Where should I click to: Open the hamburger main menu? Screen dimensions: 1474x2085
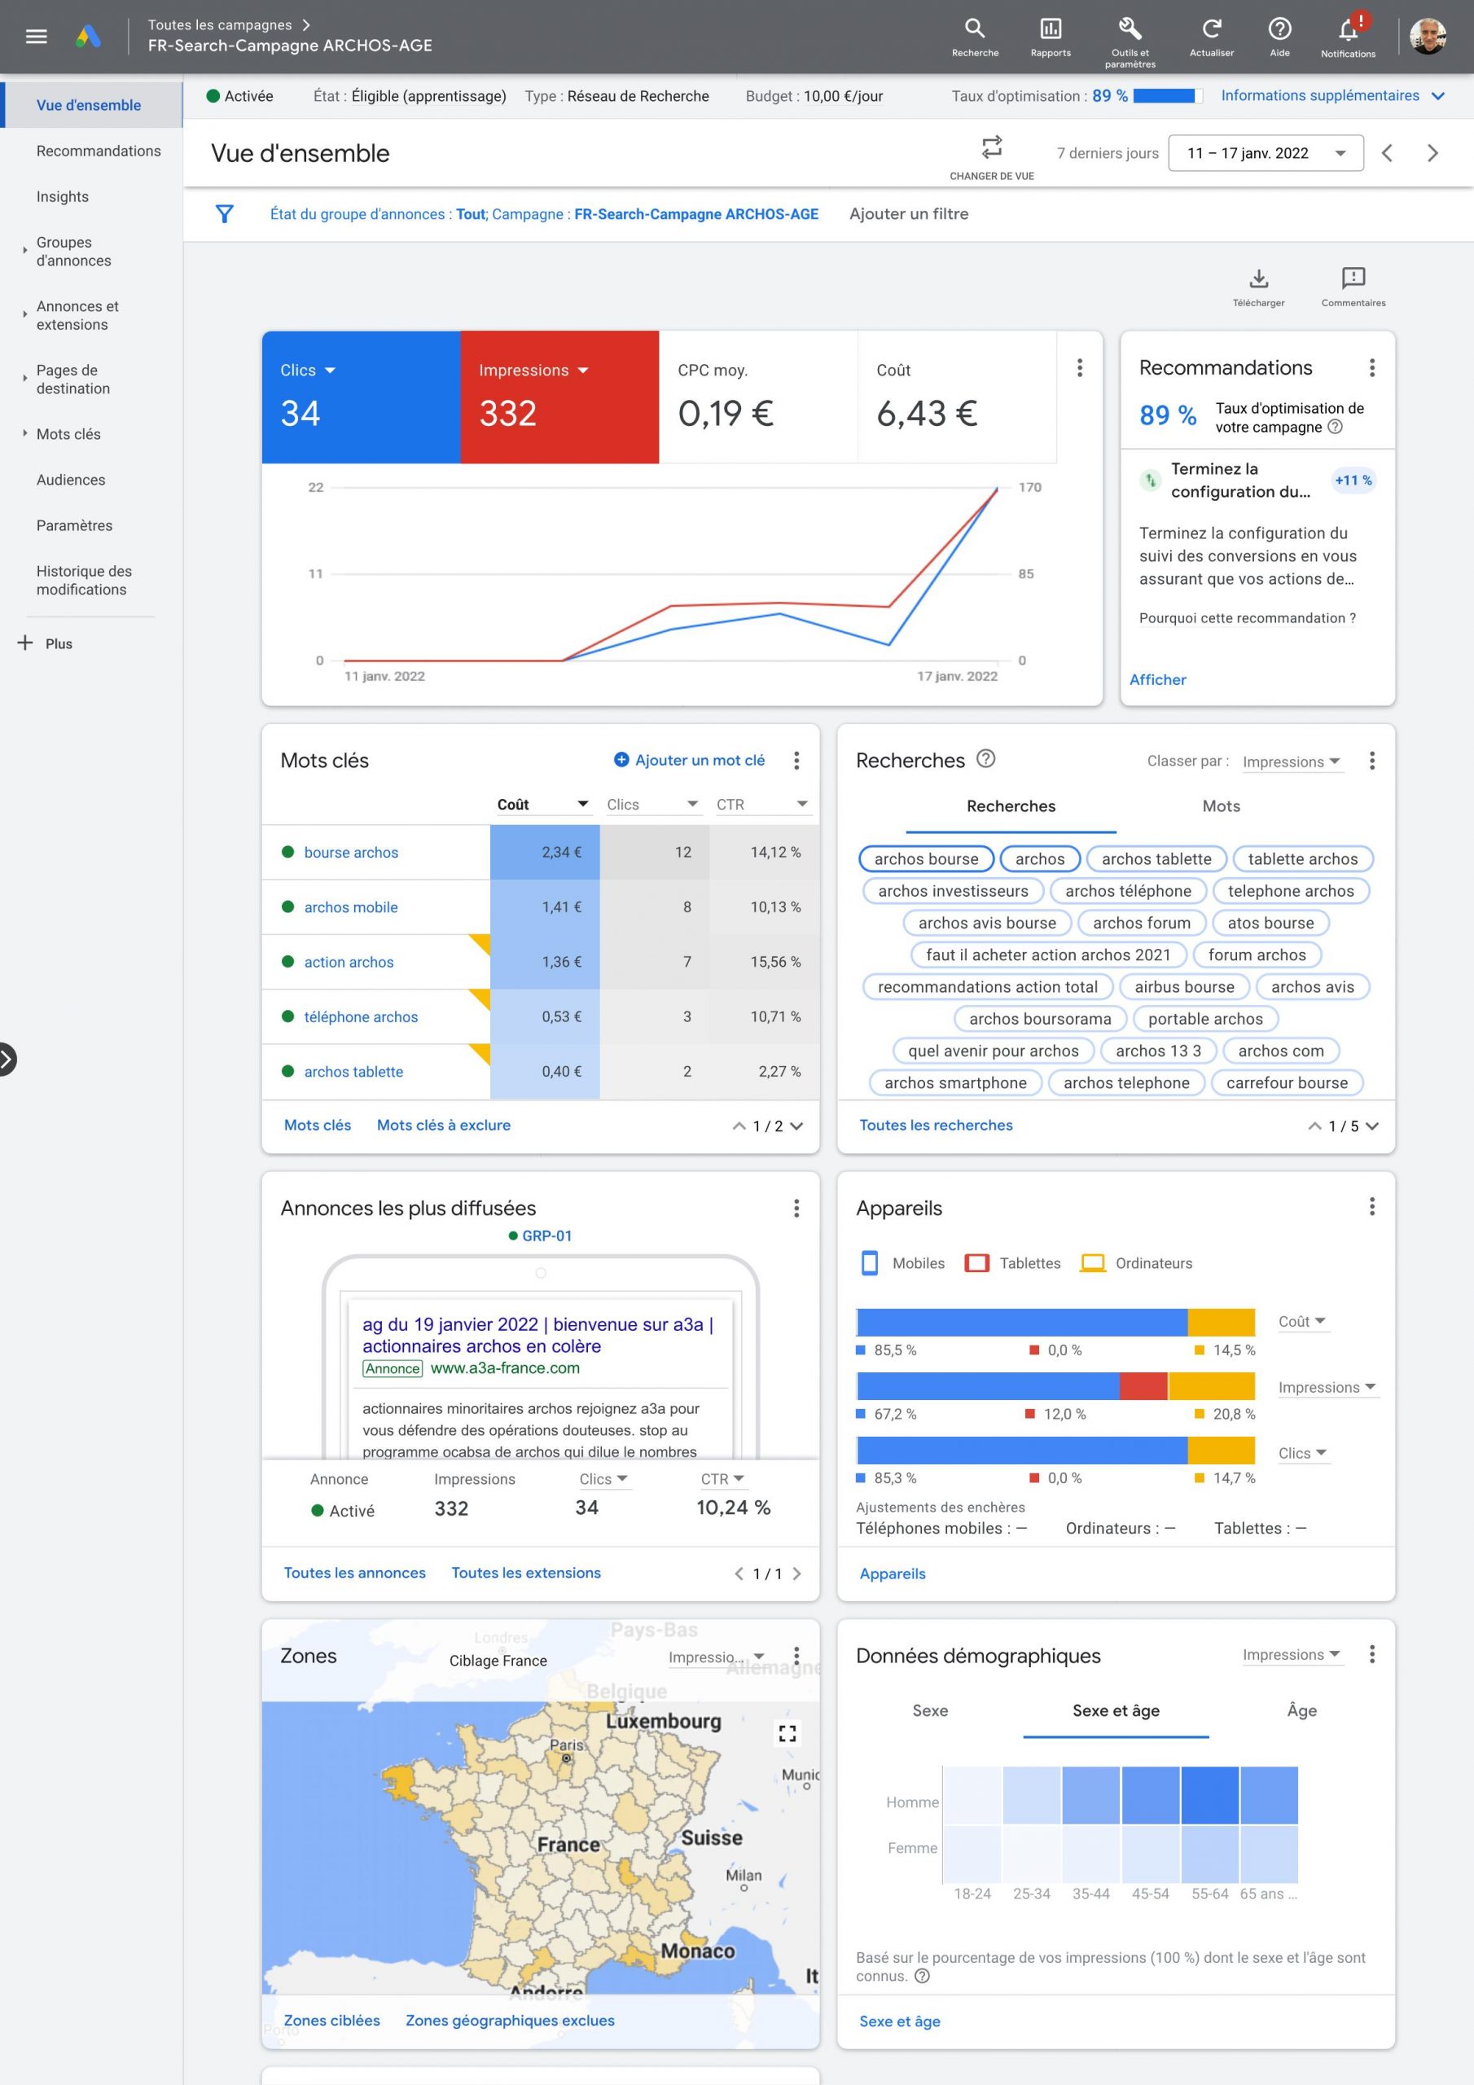pos(37,37)
